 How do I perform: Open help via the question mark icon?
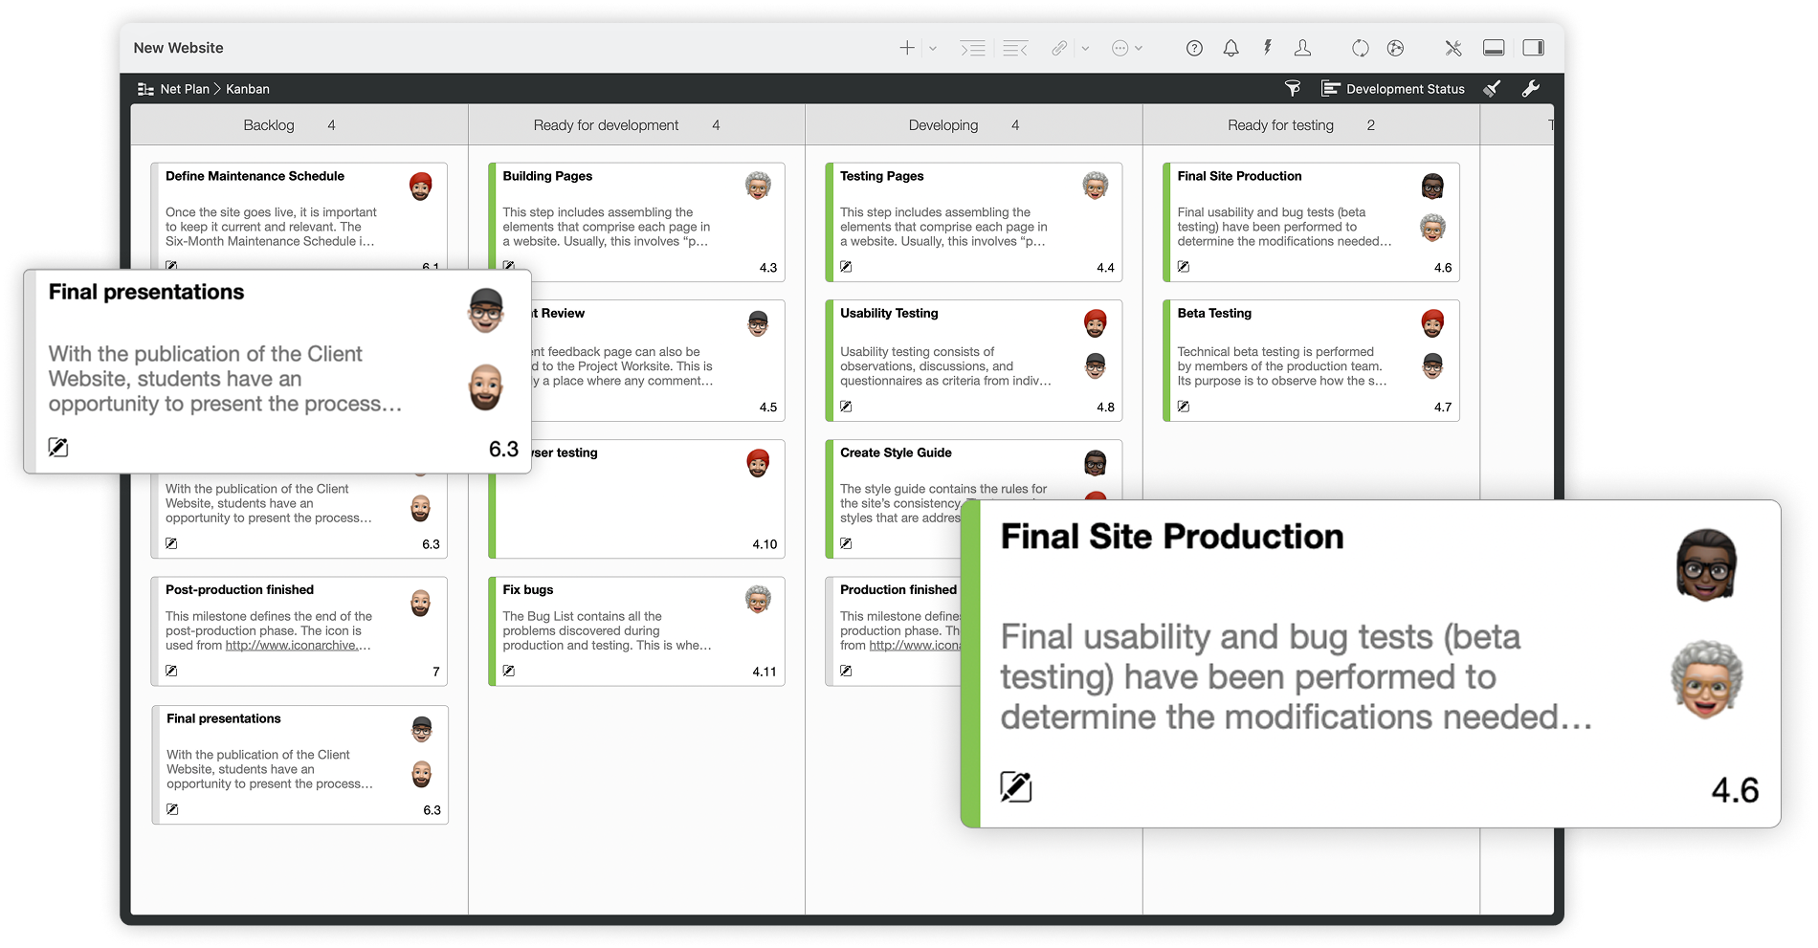point(1194,47)
